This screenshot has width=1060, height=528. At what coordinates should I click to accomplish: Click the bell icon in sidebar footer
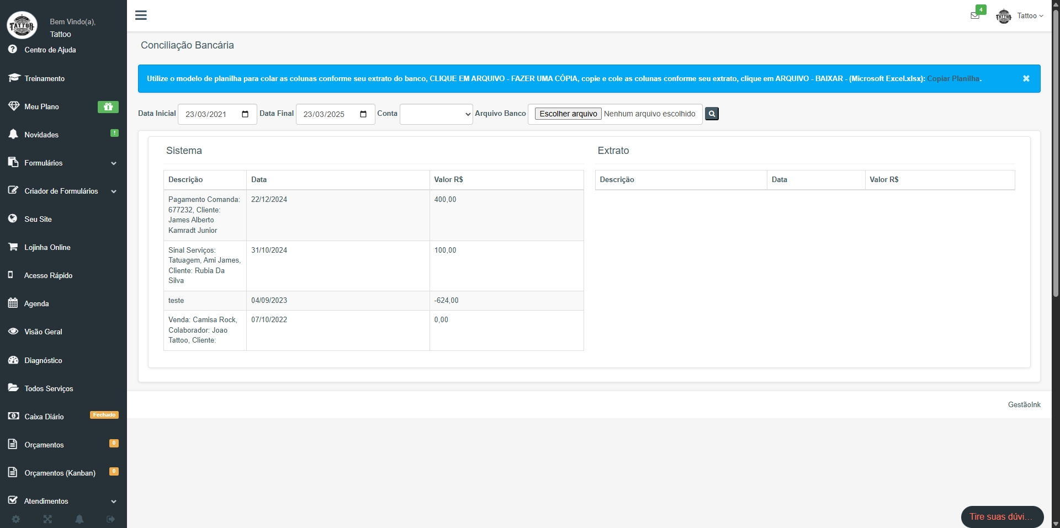79,519
